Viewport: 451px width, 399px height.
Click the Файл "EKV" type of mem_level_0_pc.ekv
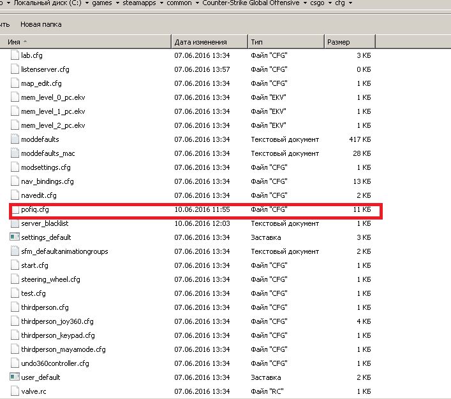[x=269, y=97]
